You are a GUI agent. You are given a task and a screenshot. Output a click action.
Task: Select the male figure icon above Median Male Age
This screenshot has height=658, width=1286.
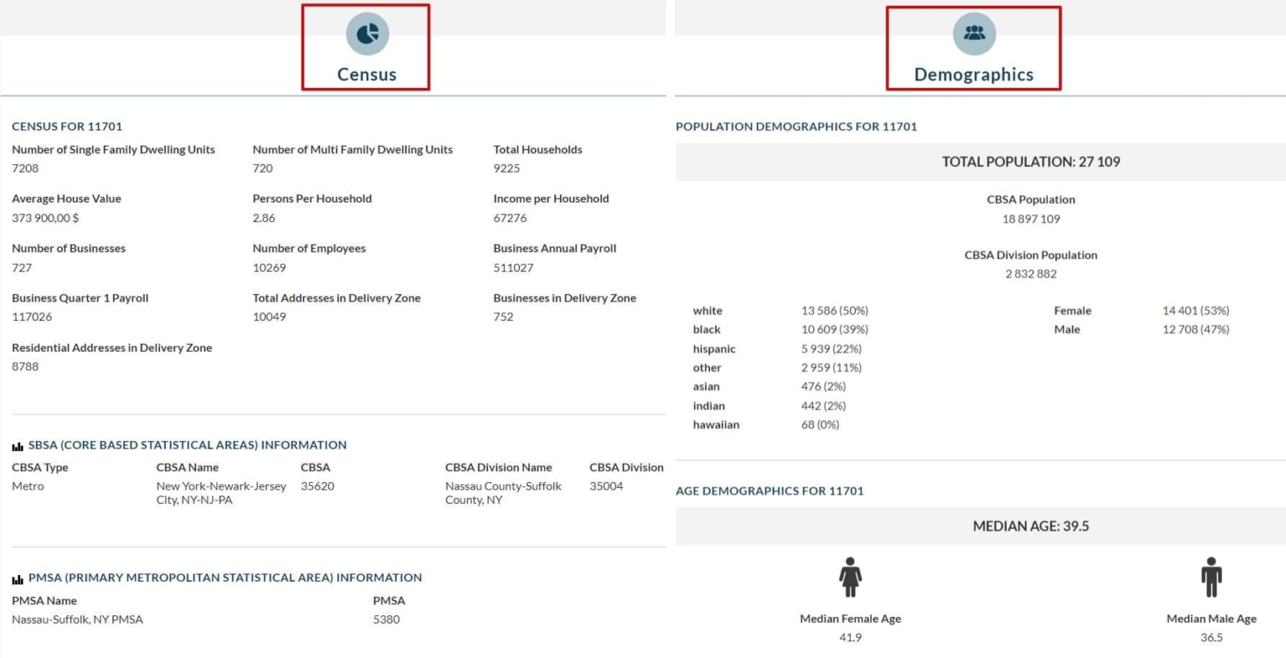pyautogui.click(x=1211, y=577)
